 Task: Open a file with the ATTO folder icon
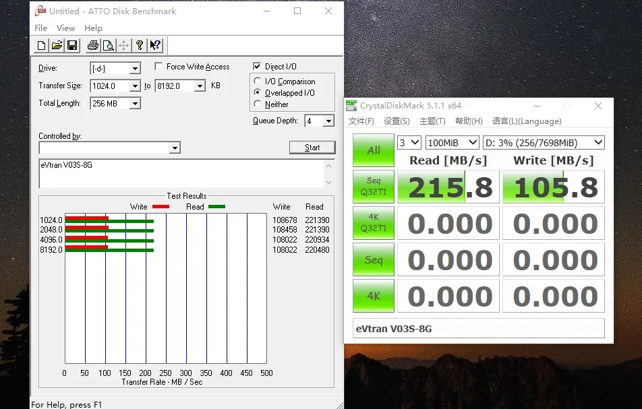(57, 45)
